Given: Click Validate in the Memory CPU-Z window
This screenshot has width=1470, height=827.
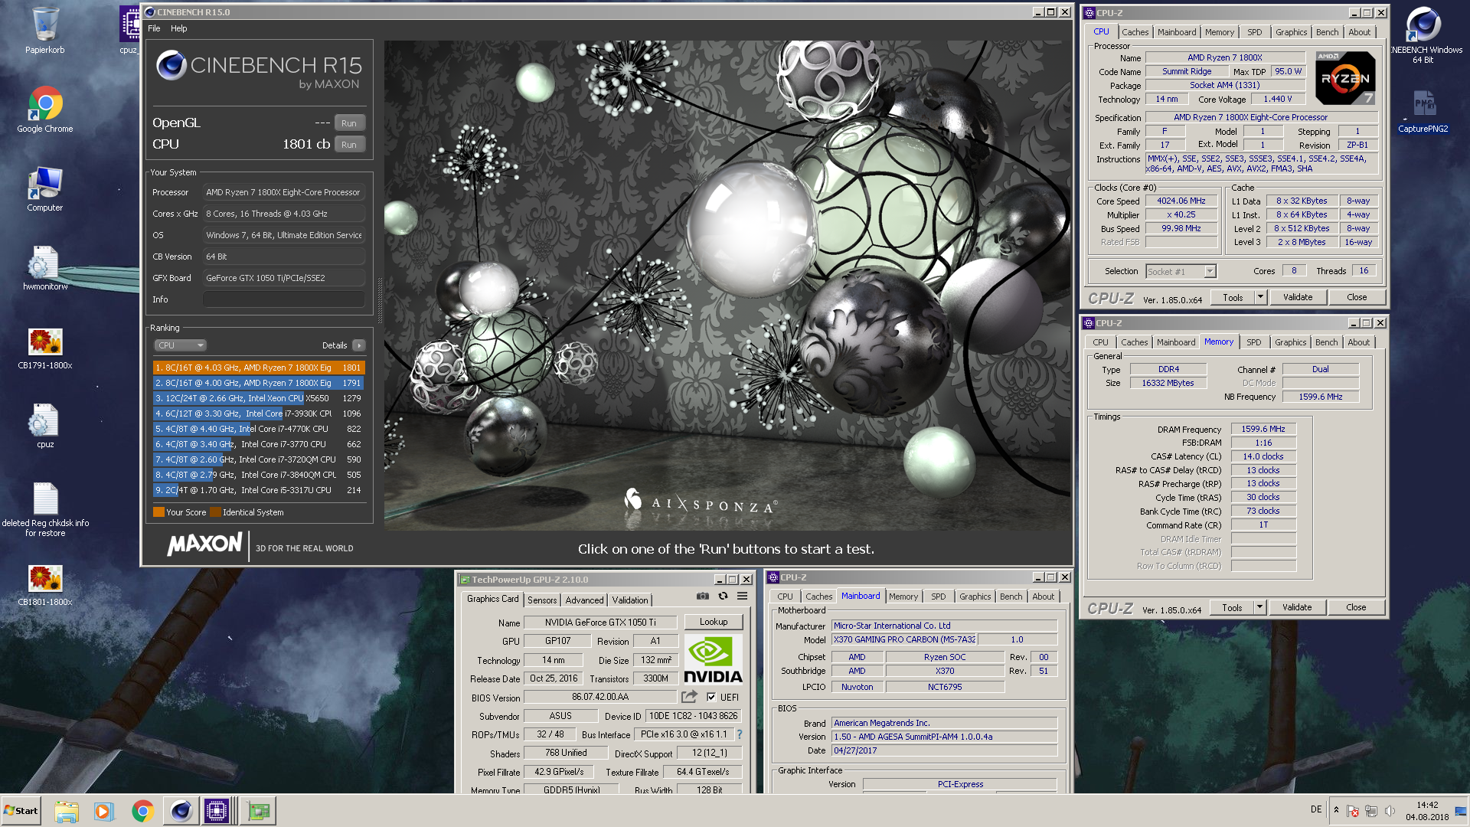Looking at the screenshot, I should pyautogui.click(x=1296, y=607).
